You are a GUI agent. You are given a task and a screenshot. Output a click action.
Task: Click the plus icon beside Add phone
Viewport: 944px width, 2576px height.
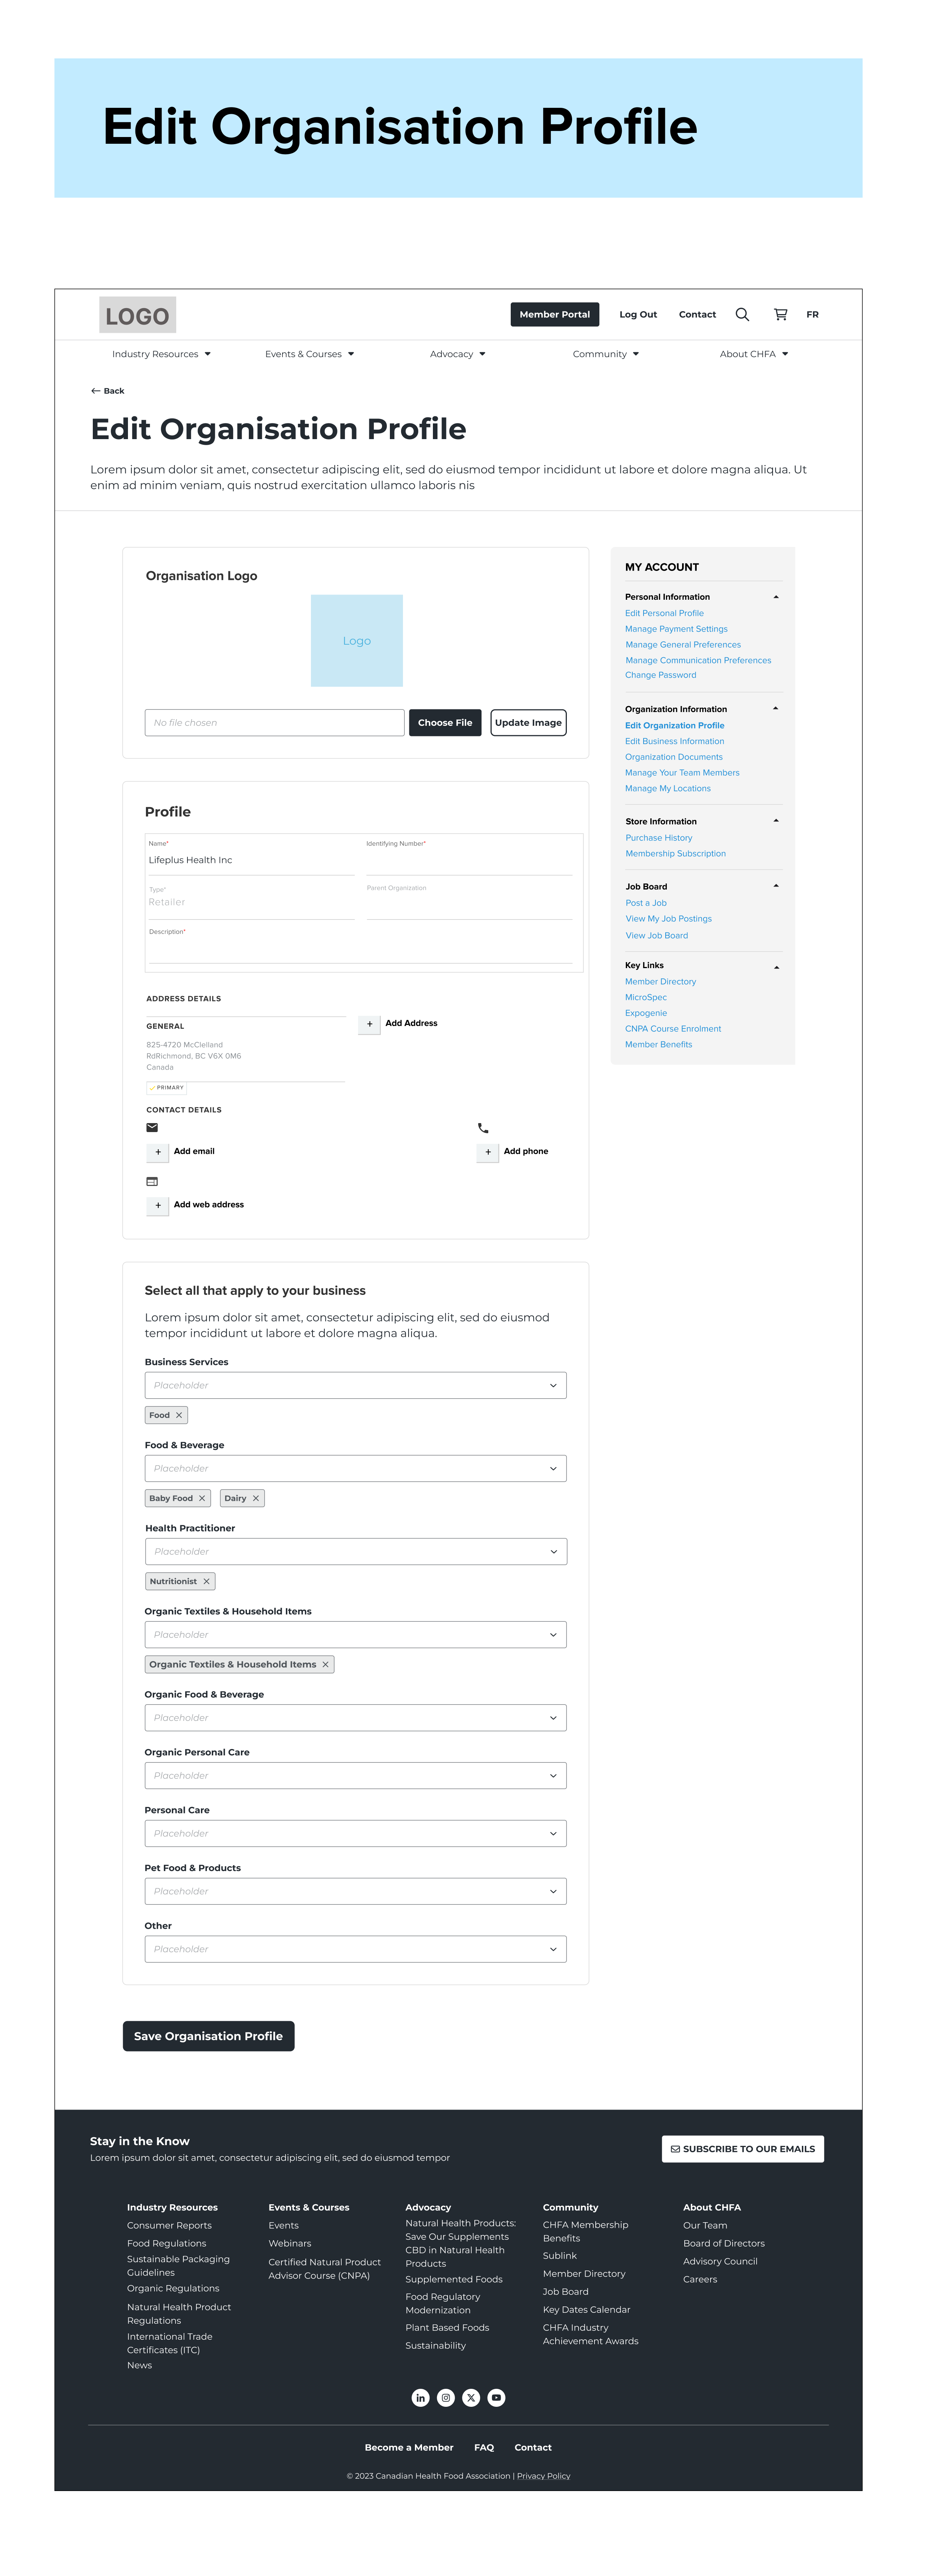[488, 1152]
